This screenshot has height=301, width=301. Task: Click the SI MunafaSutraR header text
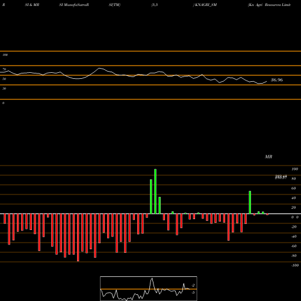point(74,5)
